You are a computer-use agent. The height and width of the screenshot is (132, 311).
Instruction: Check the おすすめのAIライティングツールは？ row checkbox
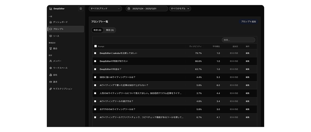(x=95, y=109)
